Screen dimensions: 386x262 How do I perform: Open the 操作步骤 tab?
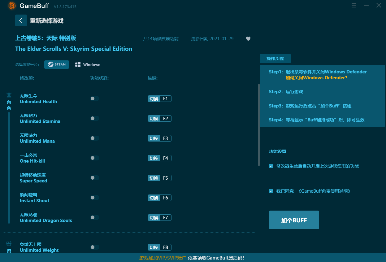point(275,59)
